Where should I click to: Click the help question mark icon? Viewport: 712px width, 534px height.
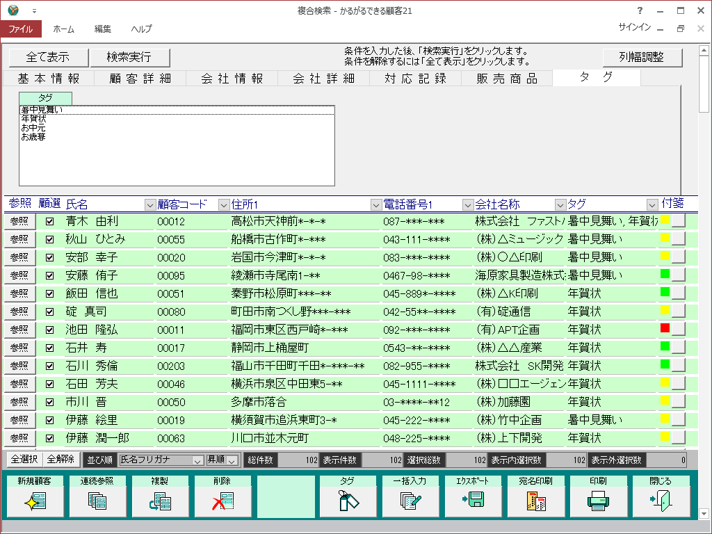640,10
